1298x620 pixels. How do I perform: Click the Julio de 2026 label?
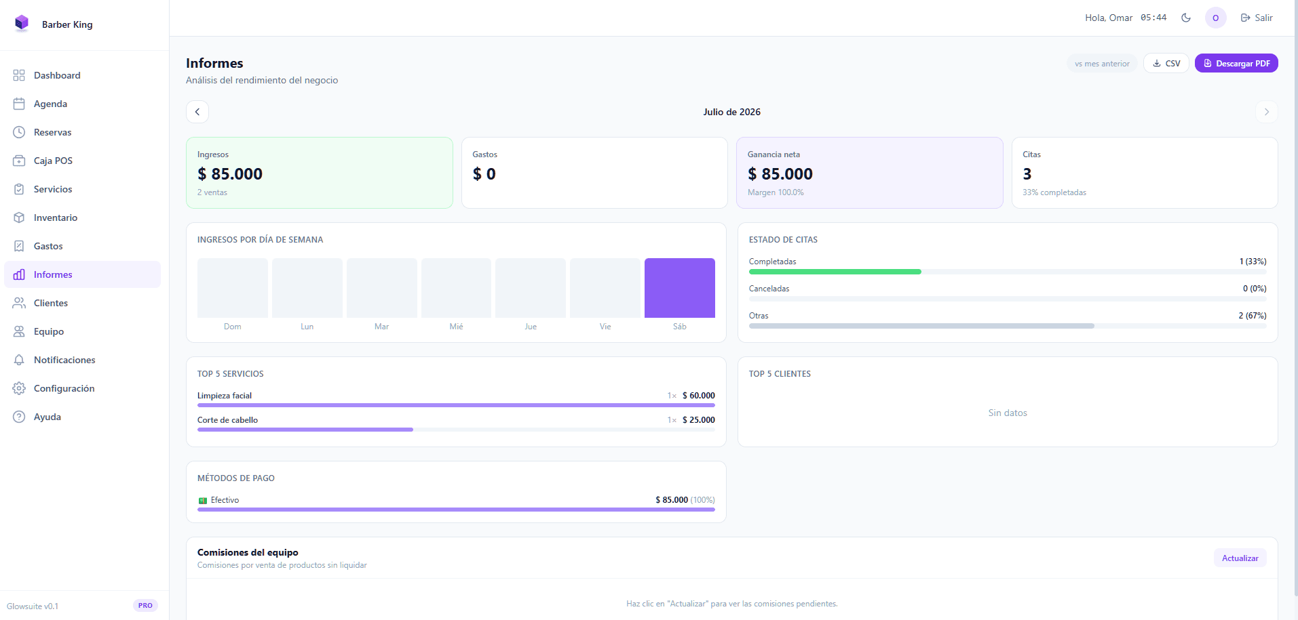point(731,112)
